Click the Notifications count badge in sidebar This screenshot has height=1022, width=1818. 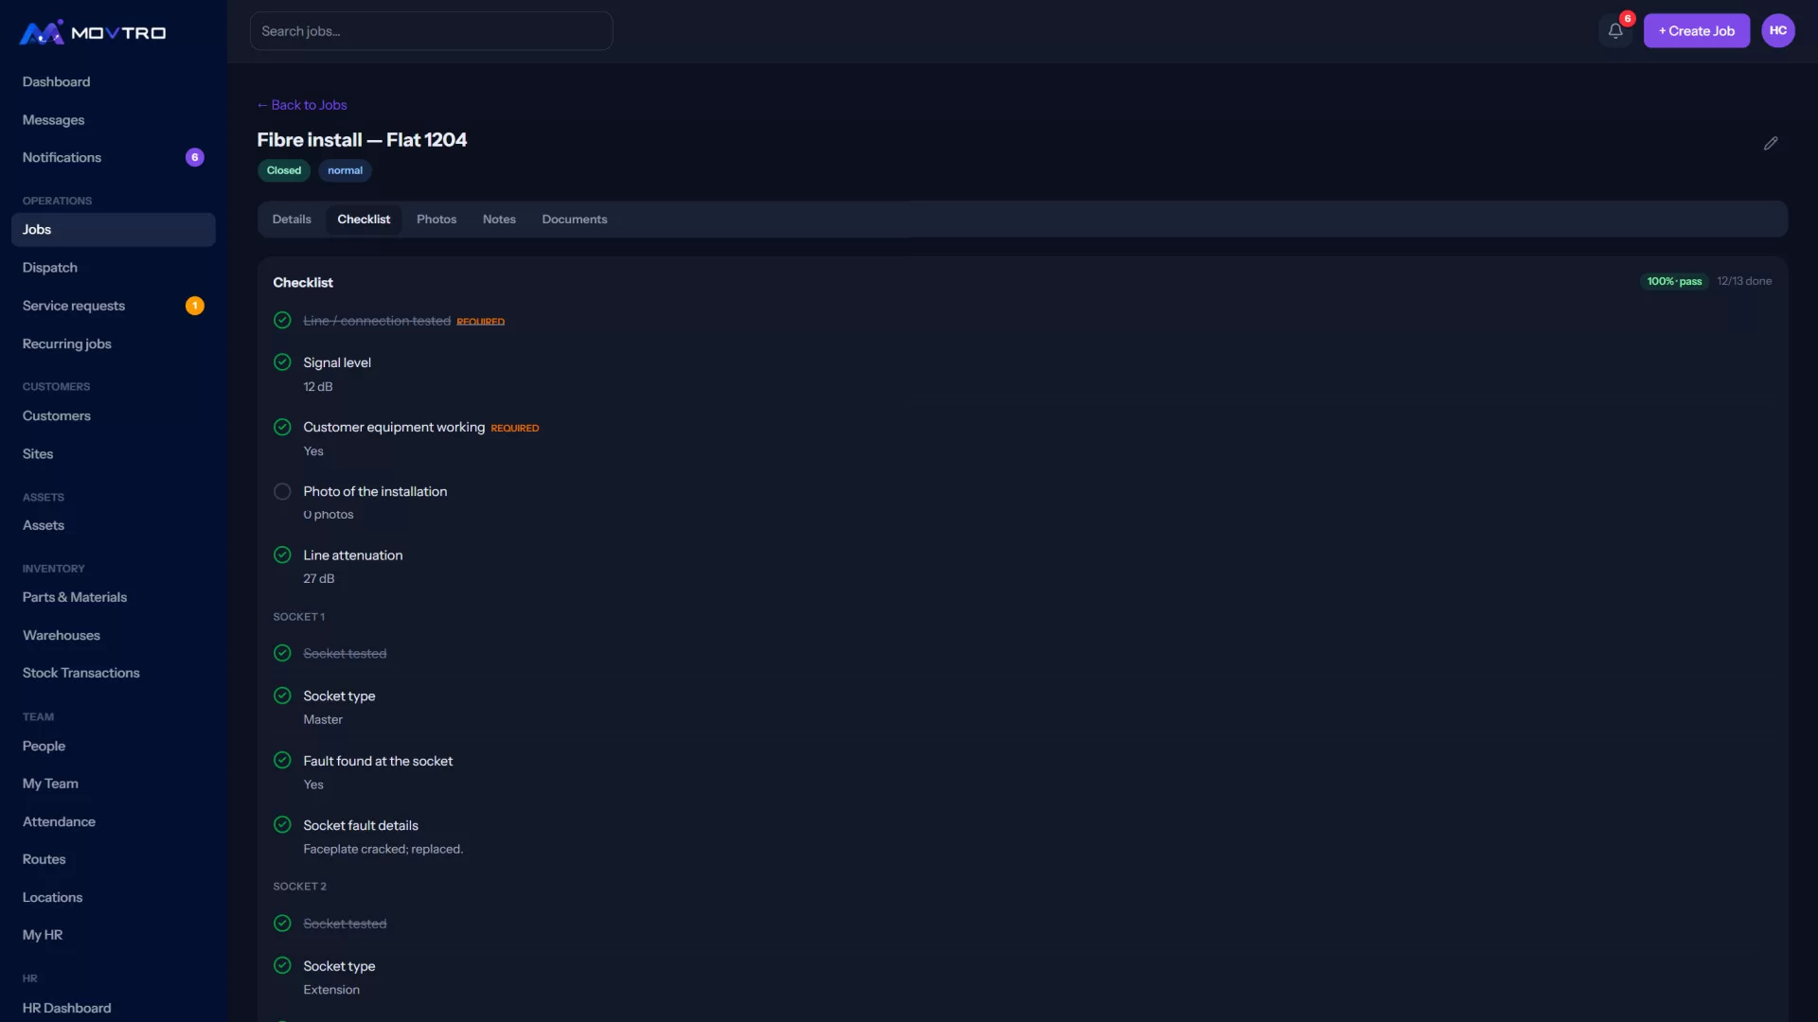[194, 157]
